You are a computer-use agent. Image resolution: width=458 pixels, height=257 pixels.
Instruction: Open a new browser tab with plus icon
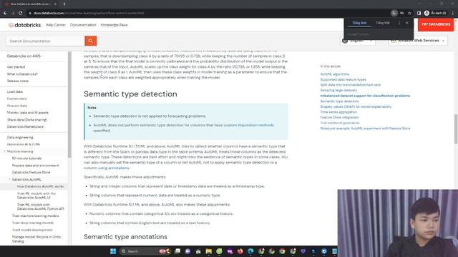point(64,4)
